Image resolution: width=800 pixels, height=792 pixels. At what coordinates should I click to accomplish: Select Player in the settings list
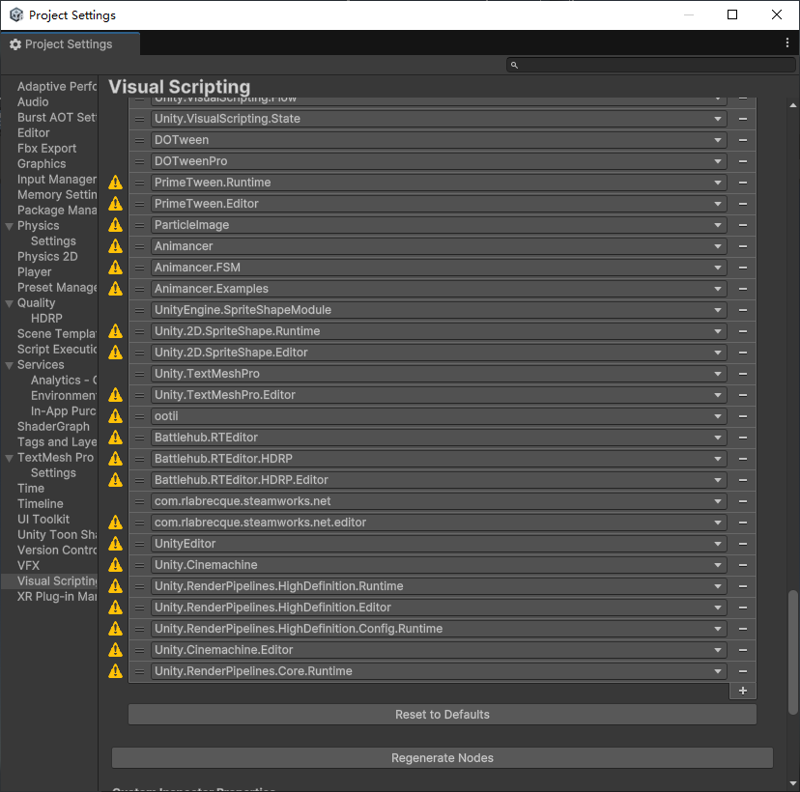click(x=34, y=271)
